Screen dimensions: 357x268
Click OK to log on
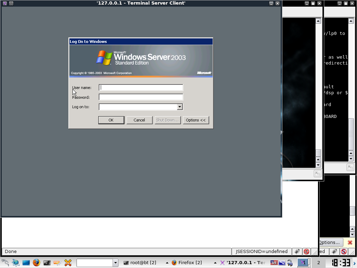[x=111, y=120]
